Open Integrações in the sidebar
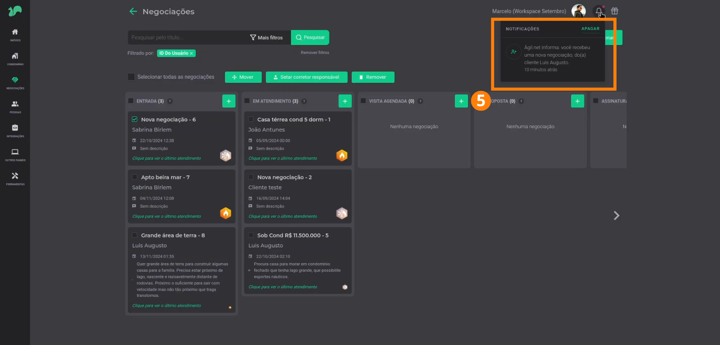The height and width of the screenshot is (345, 720). (x=15, y=130)
